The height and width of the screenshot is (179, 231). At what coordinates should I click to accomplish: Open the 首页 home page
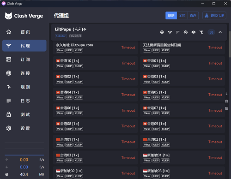24,32
